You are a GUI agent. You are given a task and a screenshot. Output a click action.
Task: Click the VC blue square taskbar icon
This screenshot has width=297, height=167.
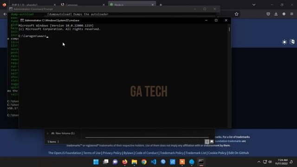point(173,162)
